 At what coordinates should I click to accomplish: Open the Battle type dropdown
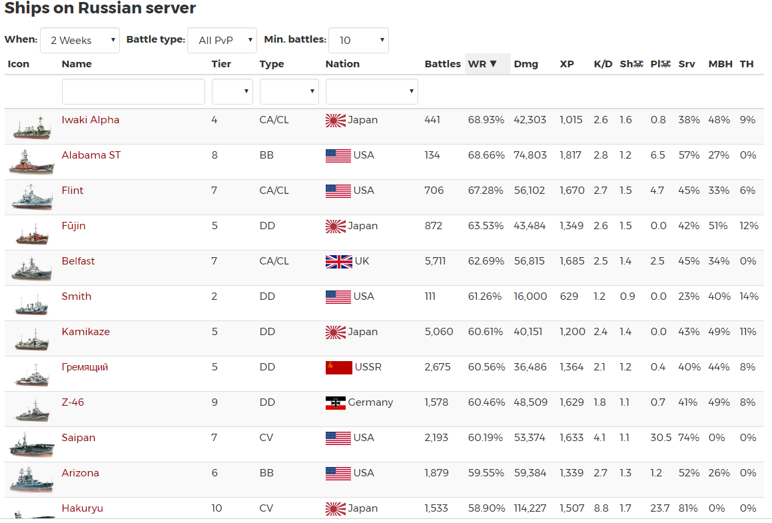pos(222,41)
